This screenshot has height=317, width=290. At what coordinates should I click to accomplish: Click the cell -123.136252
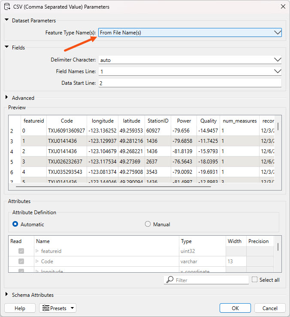pos(103,131)
